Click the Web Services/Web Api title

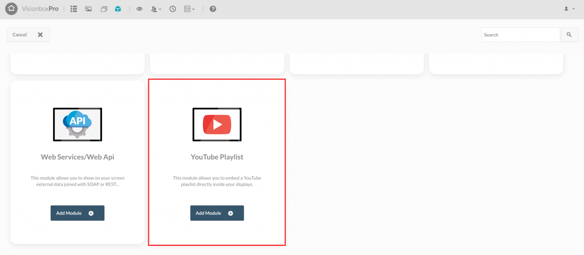[x=78, y=157]
